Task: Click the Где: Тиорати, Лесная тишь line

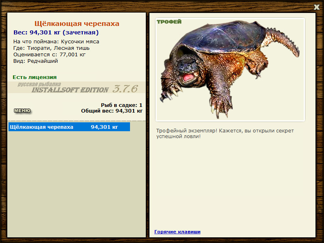Action: click(x=51, y=48)
